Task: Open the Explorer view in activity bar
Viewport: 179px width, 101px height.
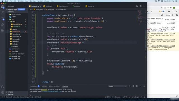Action: 3,7
